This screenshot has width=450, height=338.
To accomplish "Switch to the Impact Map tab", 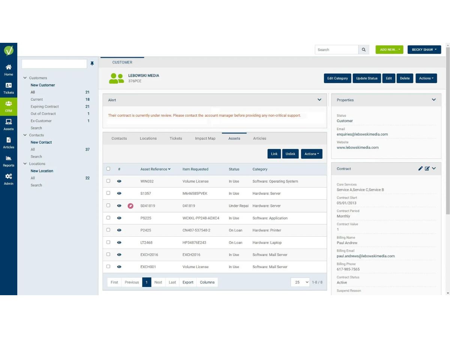I will point(205,138).
